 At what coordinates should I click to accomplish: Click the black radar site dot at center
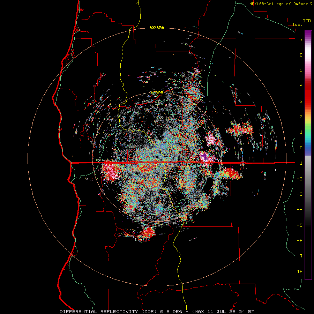(157, 156)
